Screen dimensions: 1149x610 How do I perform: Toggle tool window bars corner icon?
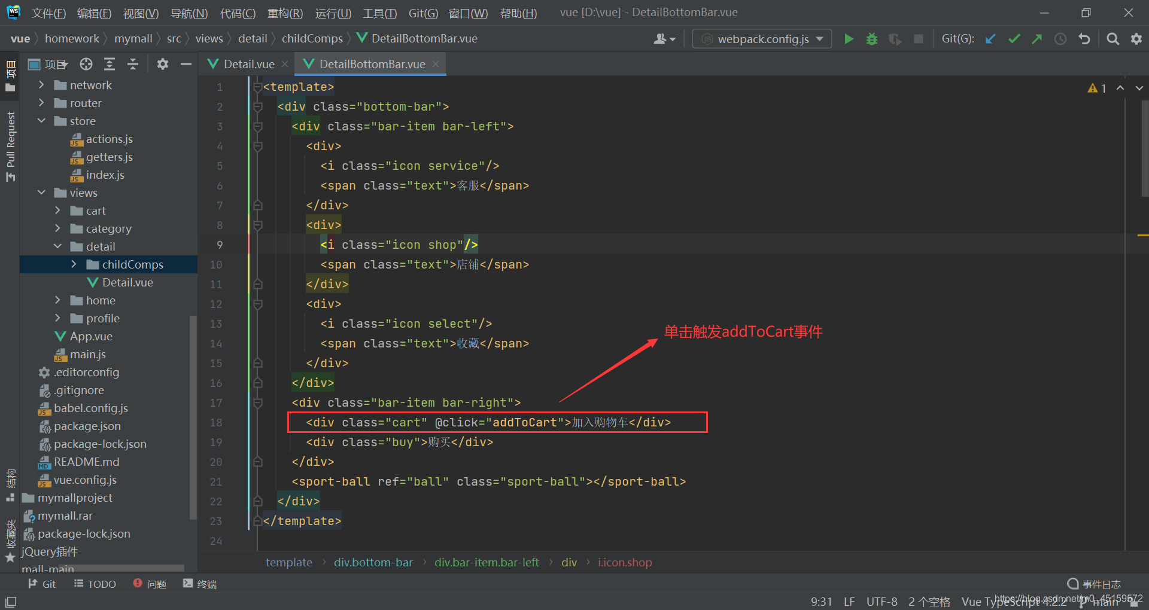[11, 602]
